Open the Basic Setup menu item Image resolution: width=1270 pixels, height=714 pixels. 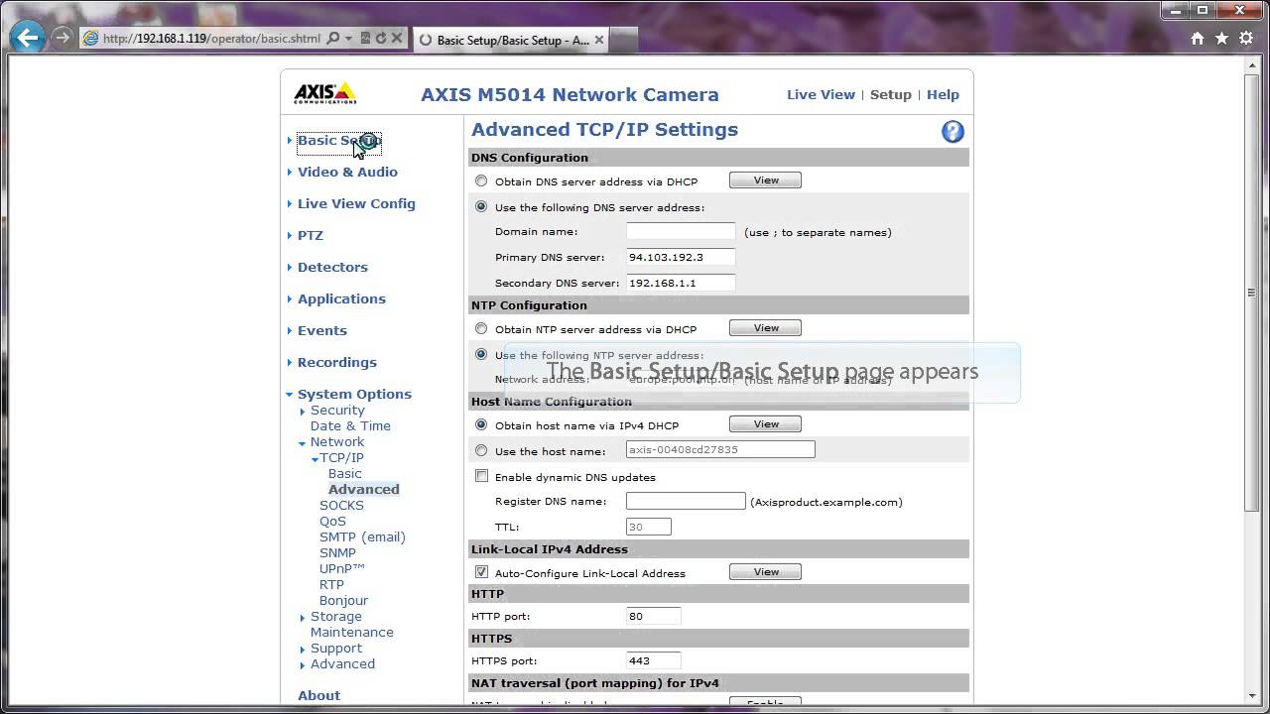click(339, 140)
